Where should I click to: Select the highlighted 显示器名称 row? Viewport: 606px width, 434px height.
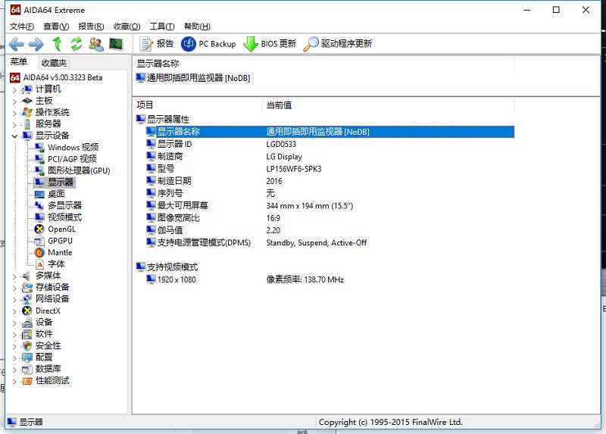pos(330,132)
